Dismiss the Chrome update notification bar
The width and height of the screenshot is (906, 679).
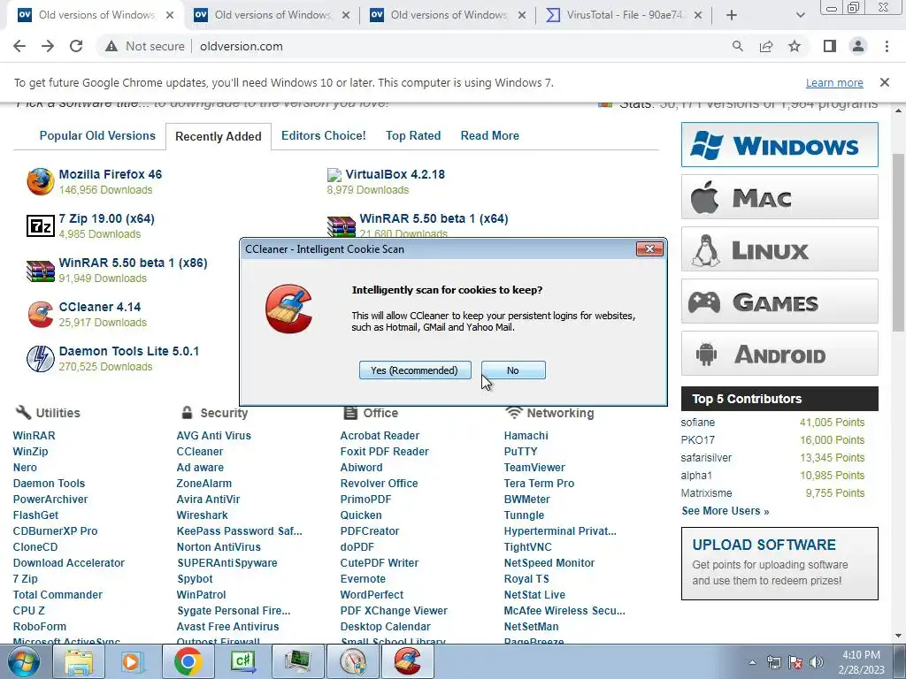[884, 82]
